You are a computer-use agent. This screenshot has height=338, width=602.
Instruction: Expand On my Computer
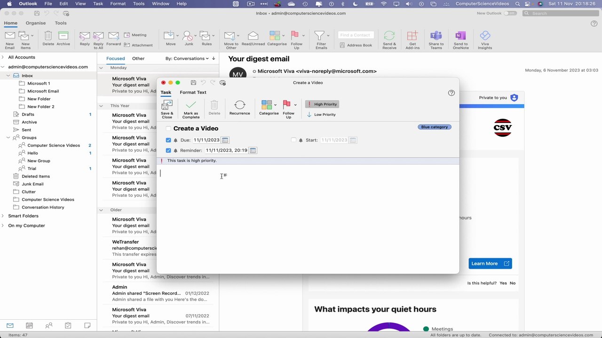pos(3,225)
